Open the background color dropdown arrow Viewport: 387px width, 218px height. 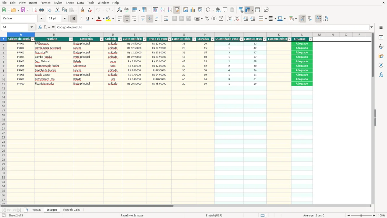[113, 19]
